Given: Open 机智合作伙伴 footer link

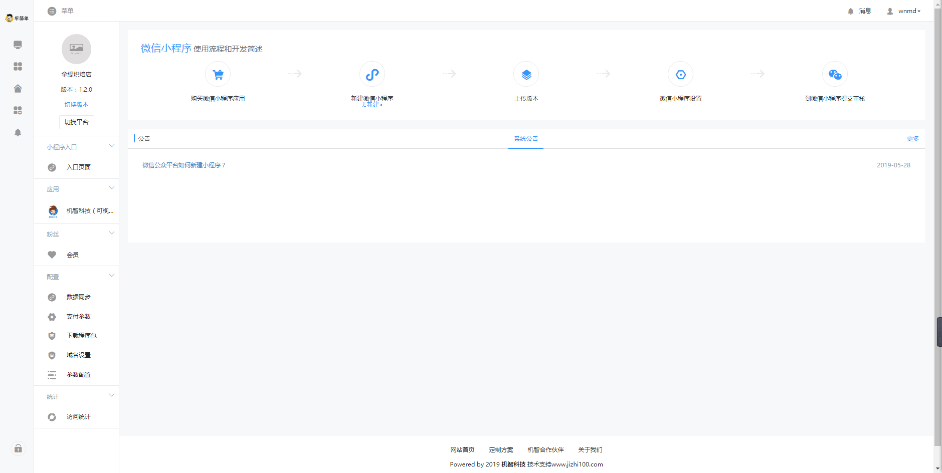Looking at the screenshot, I should (x=545, y=450).
